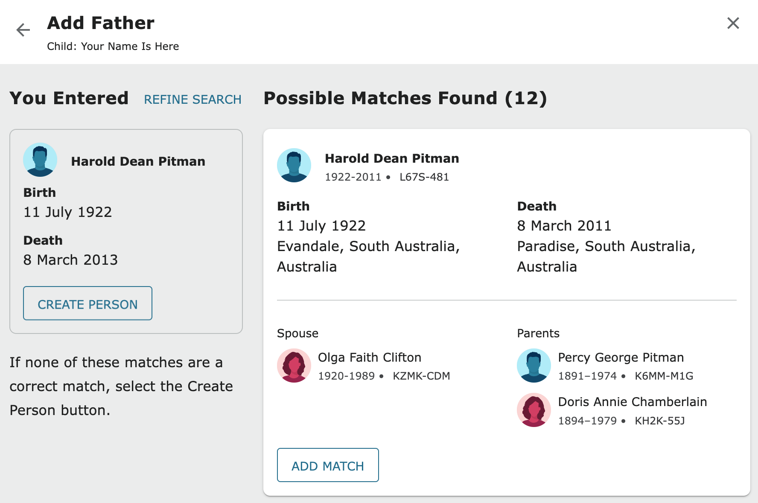
Task: Open Refine Search
Action: coord(193,99)
